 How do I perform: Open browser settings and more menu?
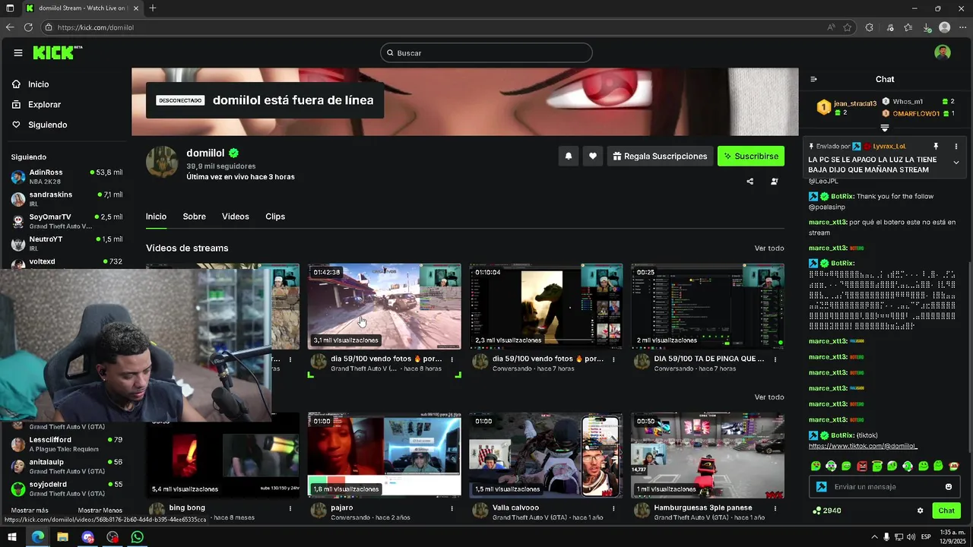coord(962,27)
